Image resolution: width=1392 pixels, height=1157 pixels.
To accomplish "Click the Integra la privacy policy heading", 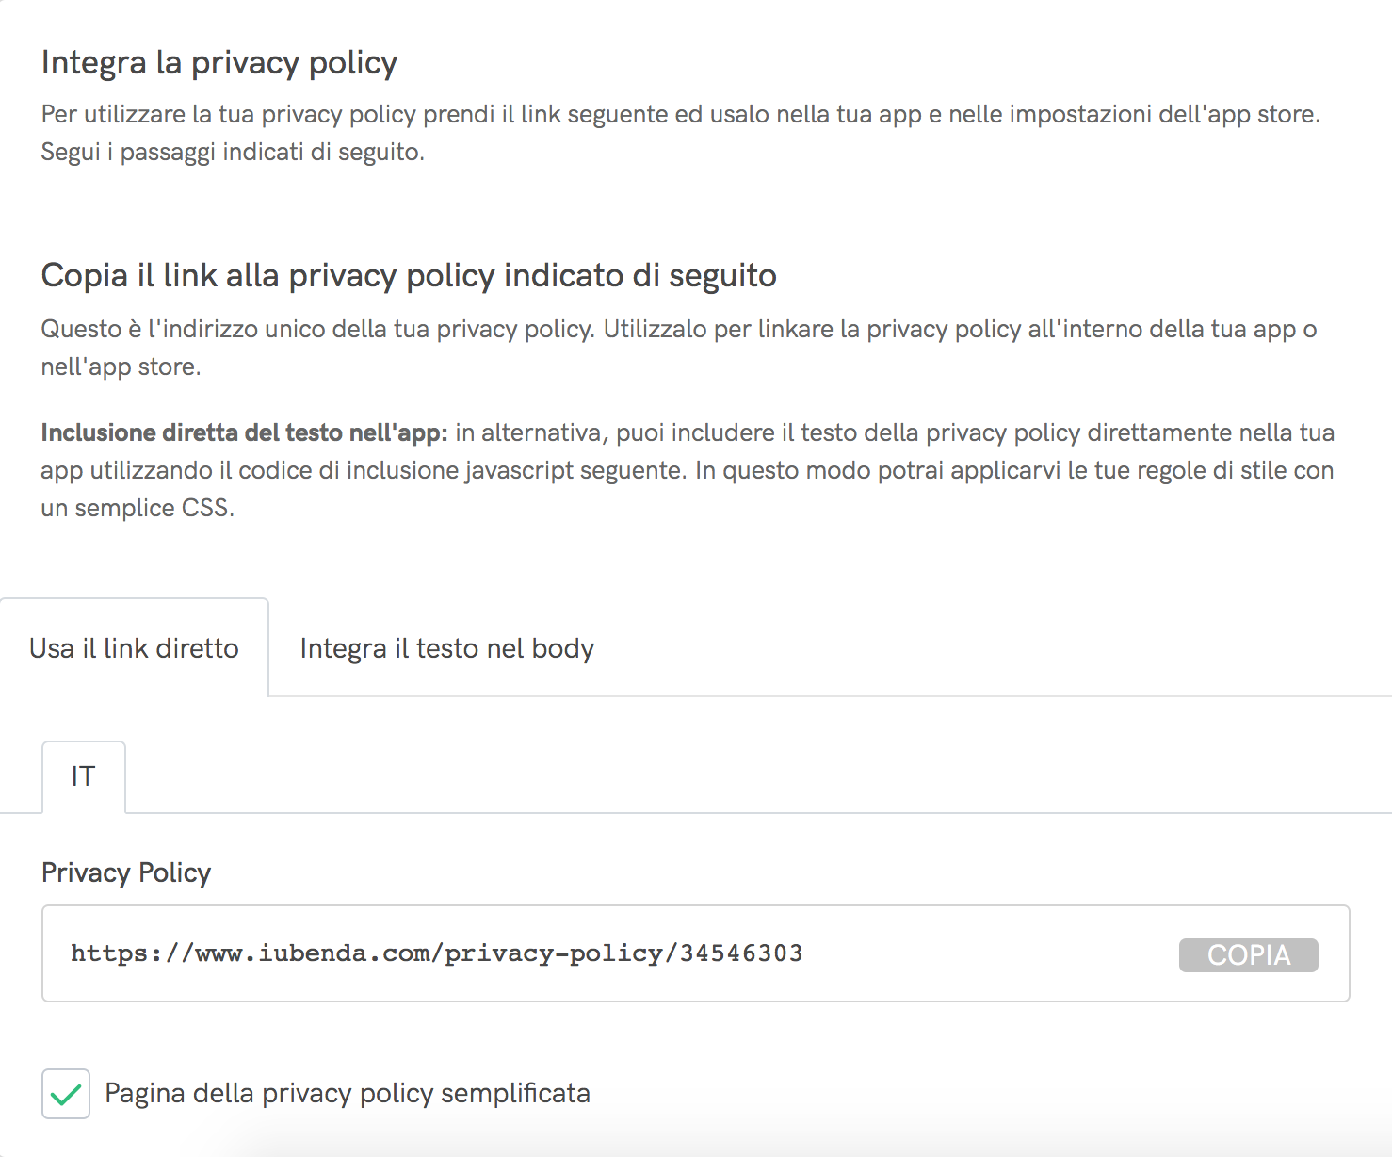I will click(218, 62).
